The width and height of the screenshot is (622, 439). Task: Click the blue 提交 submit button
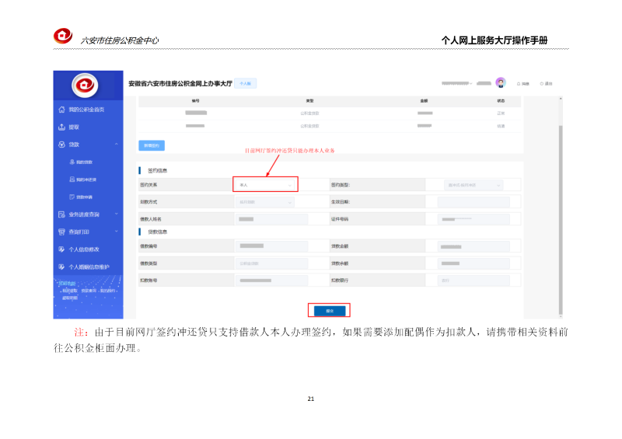(x=330, y=311)
